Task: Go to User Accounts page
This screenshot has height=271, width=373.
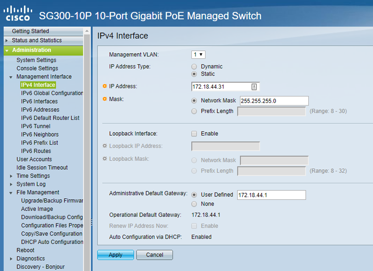Action: [x=34, y=160]
